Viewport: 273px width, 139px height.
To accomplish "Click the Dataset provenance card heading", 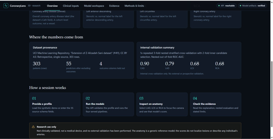I will (x=45, y=47).
